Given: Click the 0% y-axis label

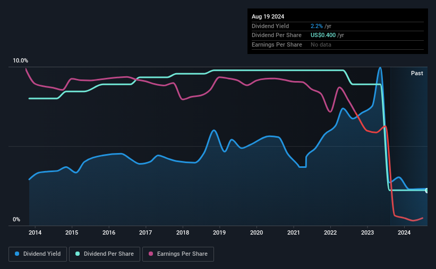Looking at the screenshot, I should [x=16, y=219].
